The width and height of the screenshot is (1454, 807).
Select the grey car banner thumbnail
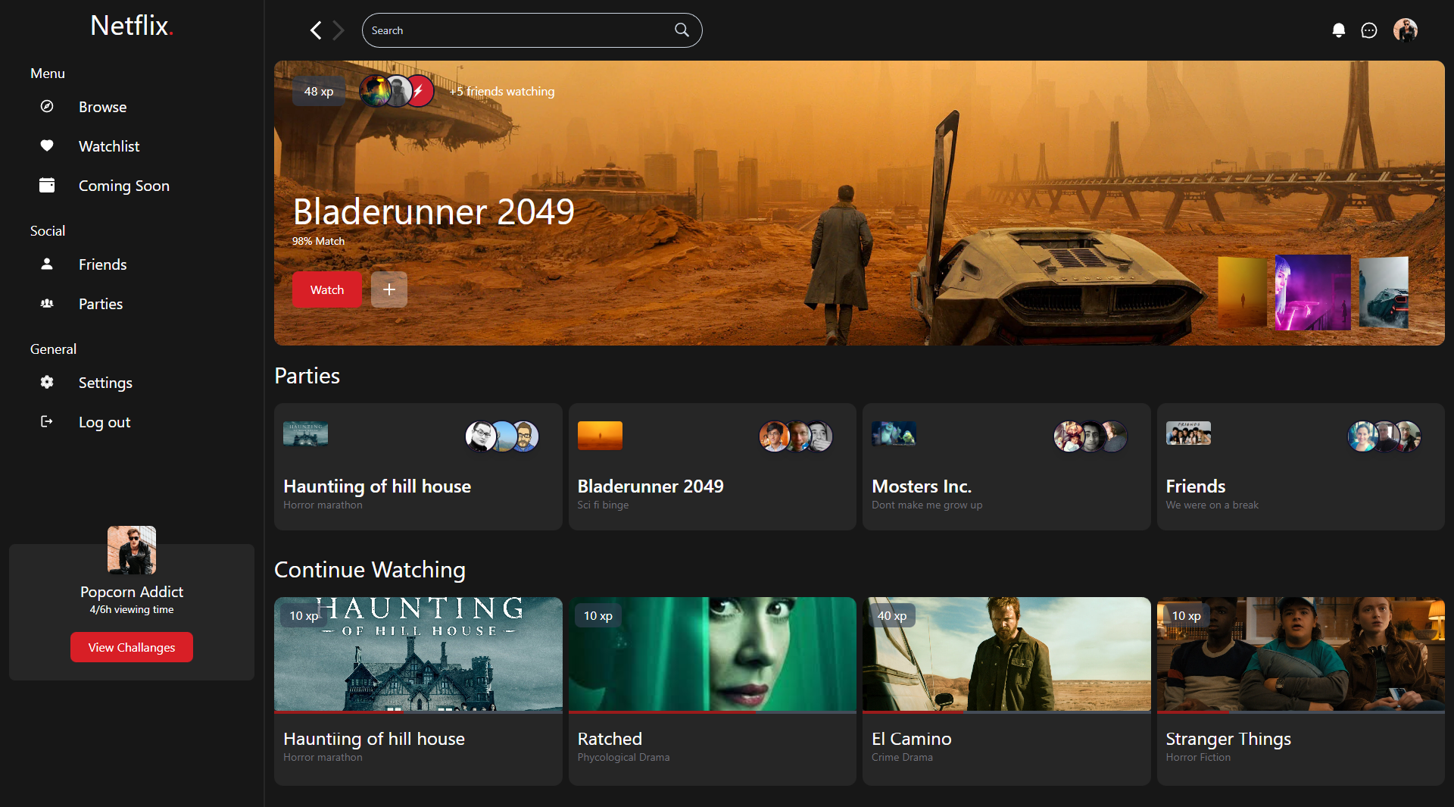[1384, 292]
